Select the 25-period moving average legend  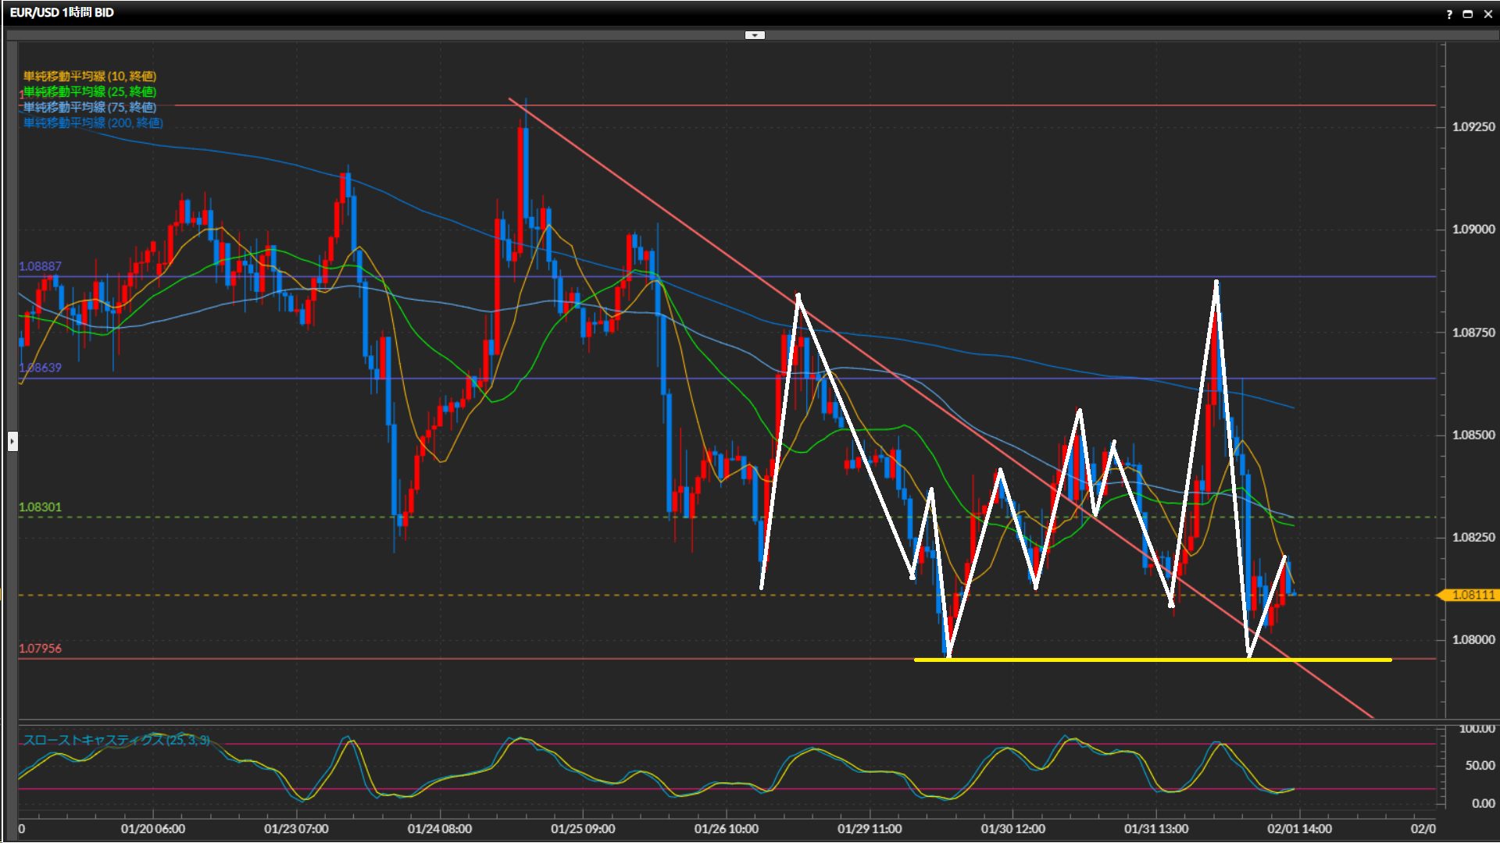click(x=90, y=91)
